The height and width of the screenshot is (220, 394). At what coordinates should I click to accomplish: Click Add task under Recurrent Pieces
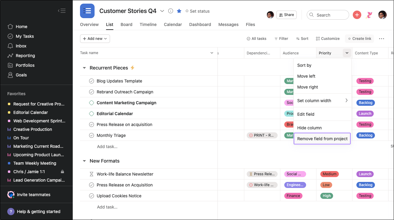click(x=107, y=147)
